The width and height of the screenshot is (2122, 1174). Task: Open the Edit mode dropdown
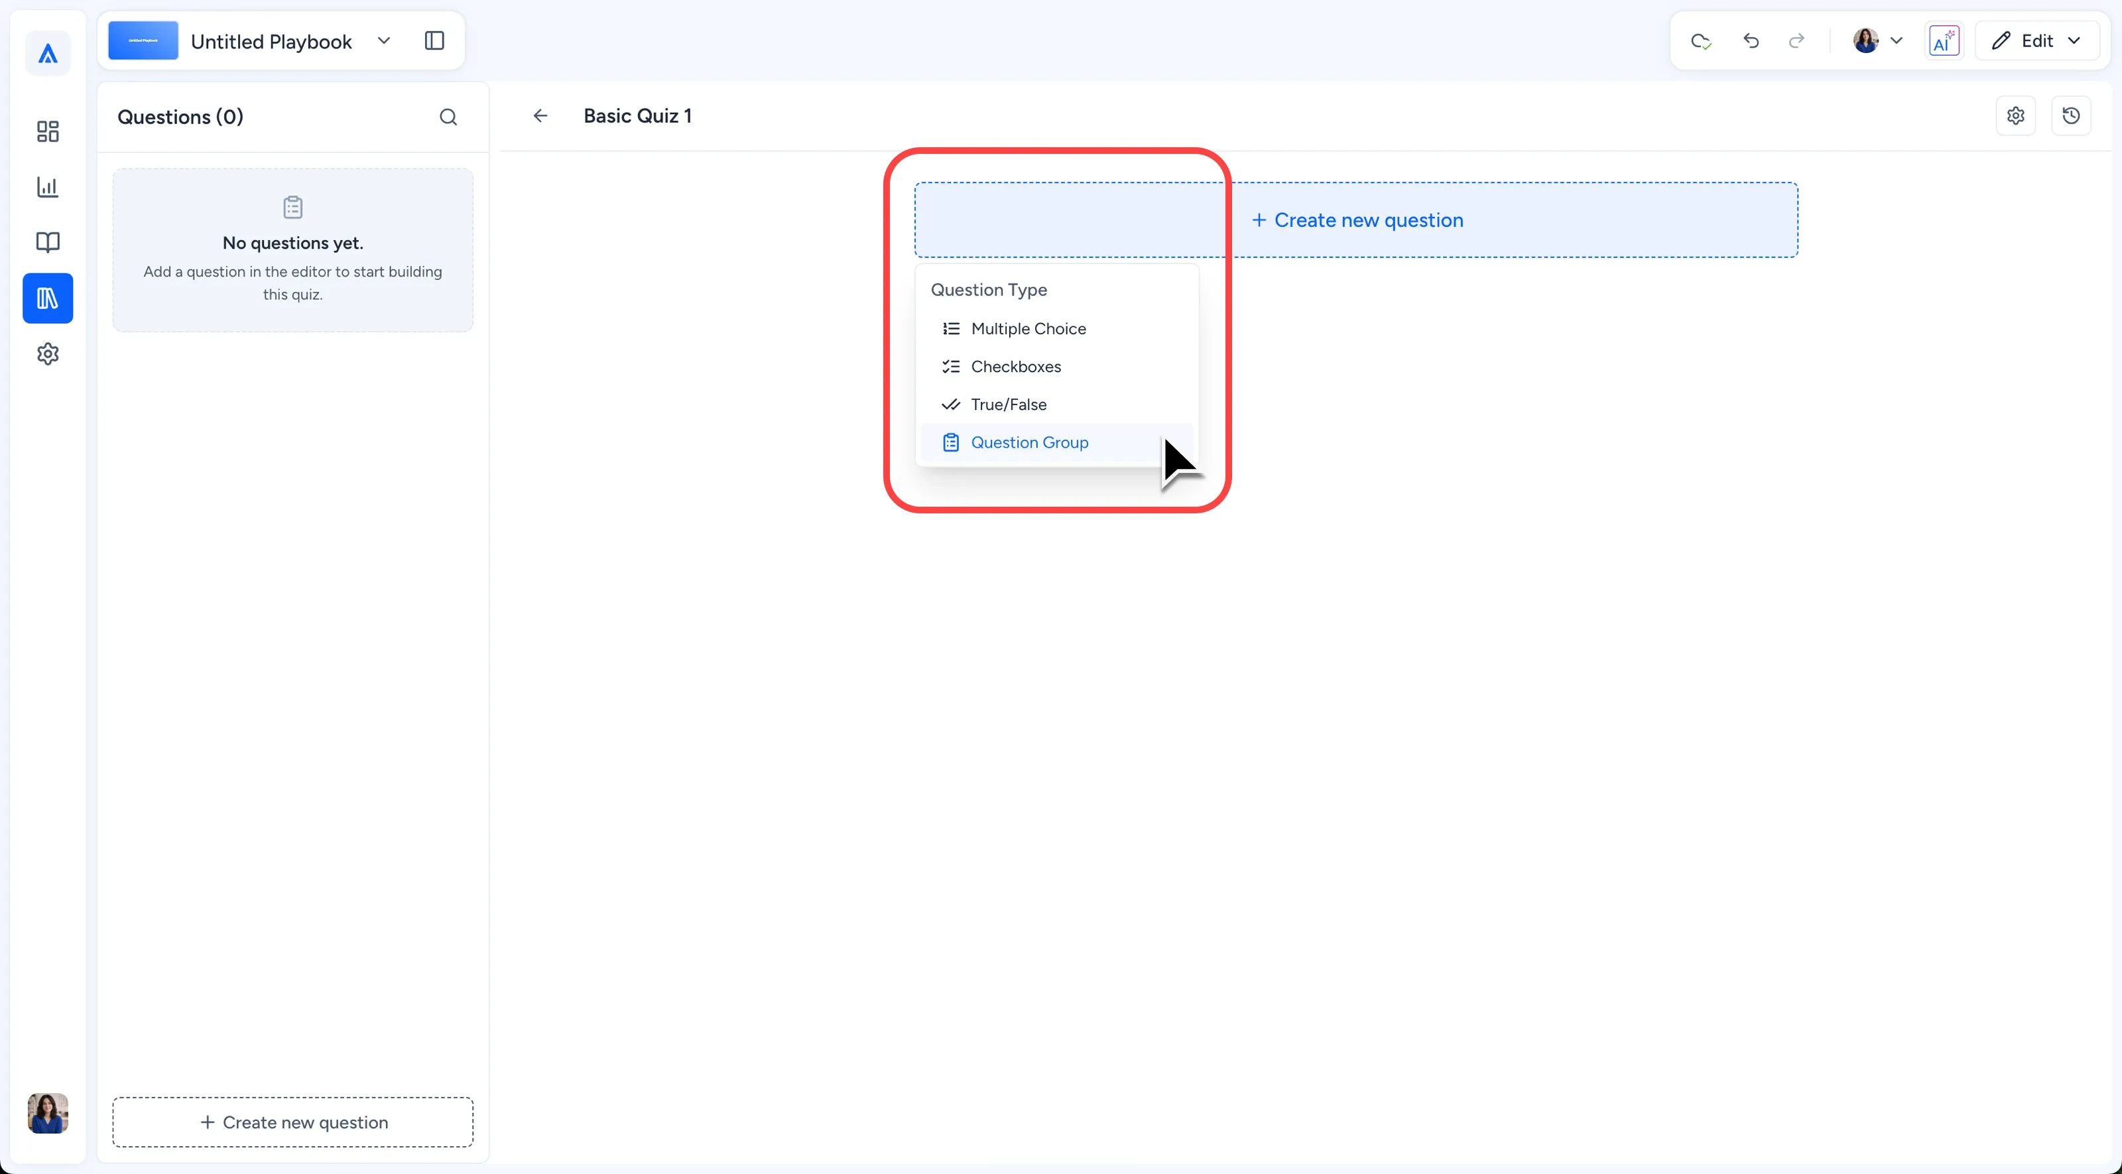coord(2036,40)
